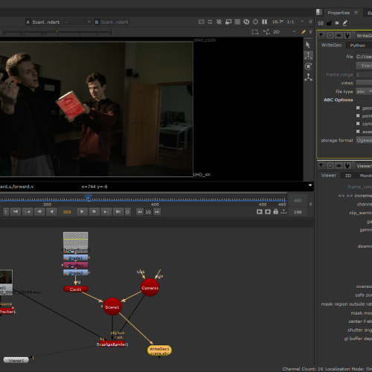The width and height of the screenshot is (372, 372).
Task: Expand hidden viewer top toolbar chevron
Action: (x=310, y=22)
